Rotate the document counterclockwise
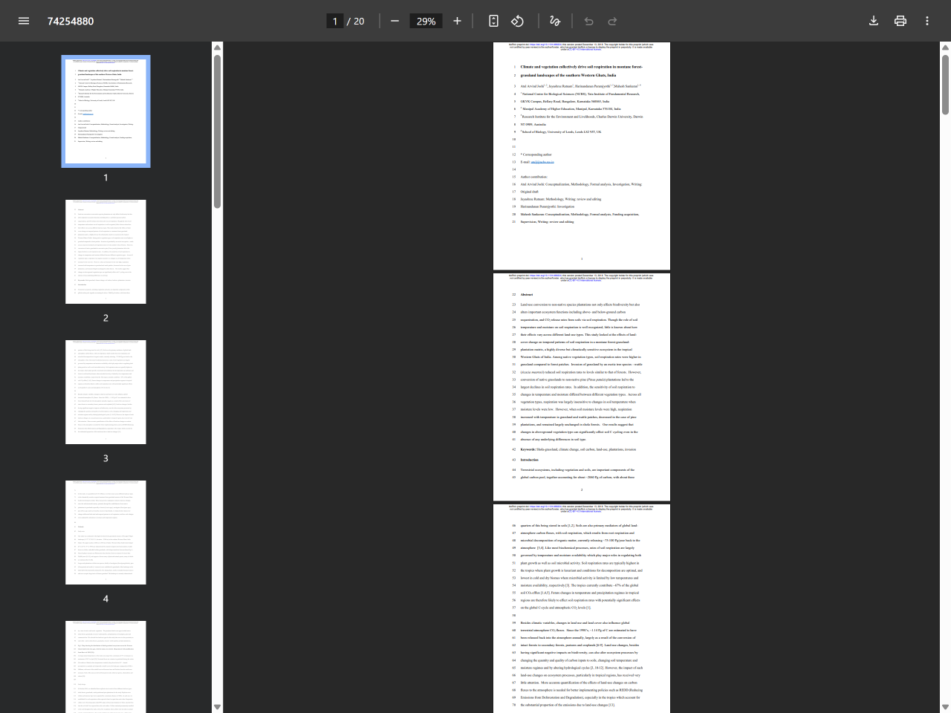The width and height of the screenshot is (951, 713). point(518,21)
